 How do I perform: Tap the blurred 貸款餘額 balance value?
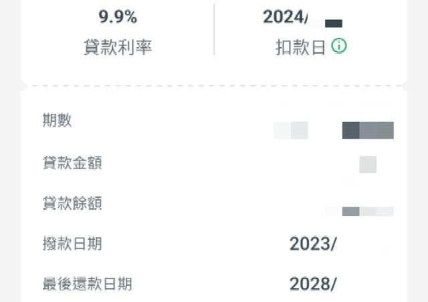pyautogui.click(x=366, y=211)
